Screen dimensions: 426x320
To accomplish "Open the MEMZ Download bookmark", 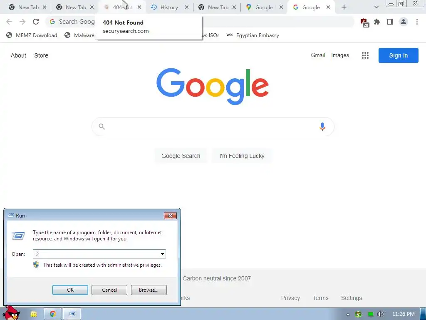I will pyautogui.click(x=32, y=35).
